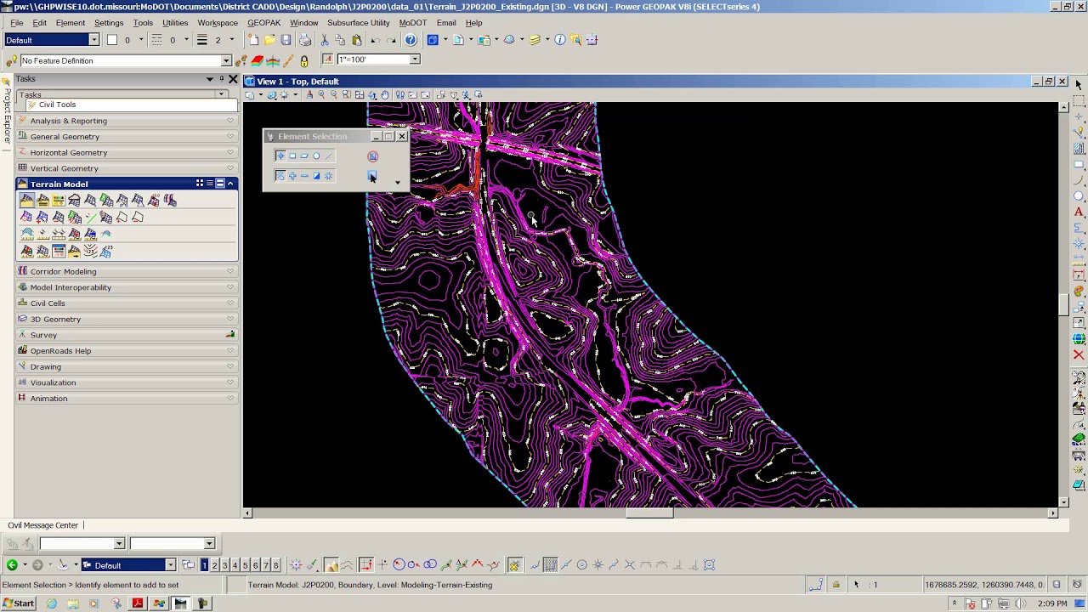Expand the Corridor Modeling task group
This screenshot has height=612, width=1088.
click(127, 271)
